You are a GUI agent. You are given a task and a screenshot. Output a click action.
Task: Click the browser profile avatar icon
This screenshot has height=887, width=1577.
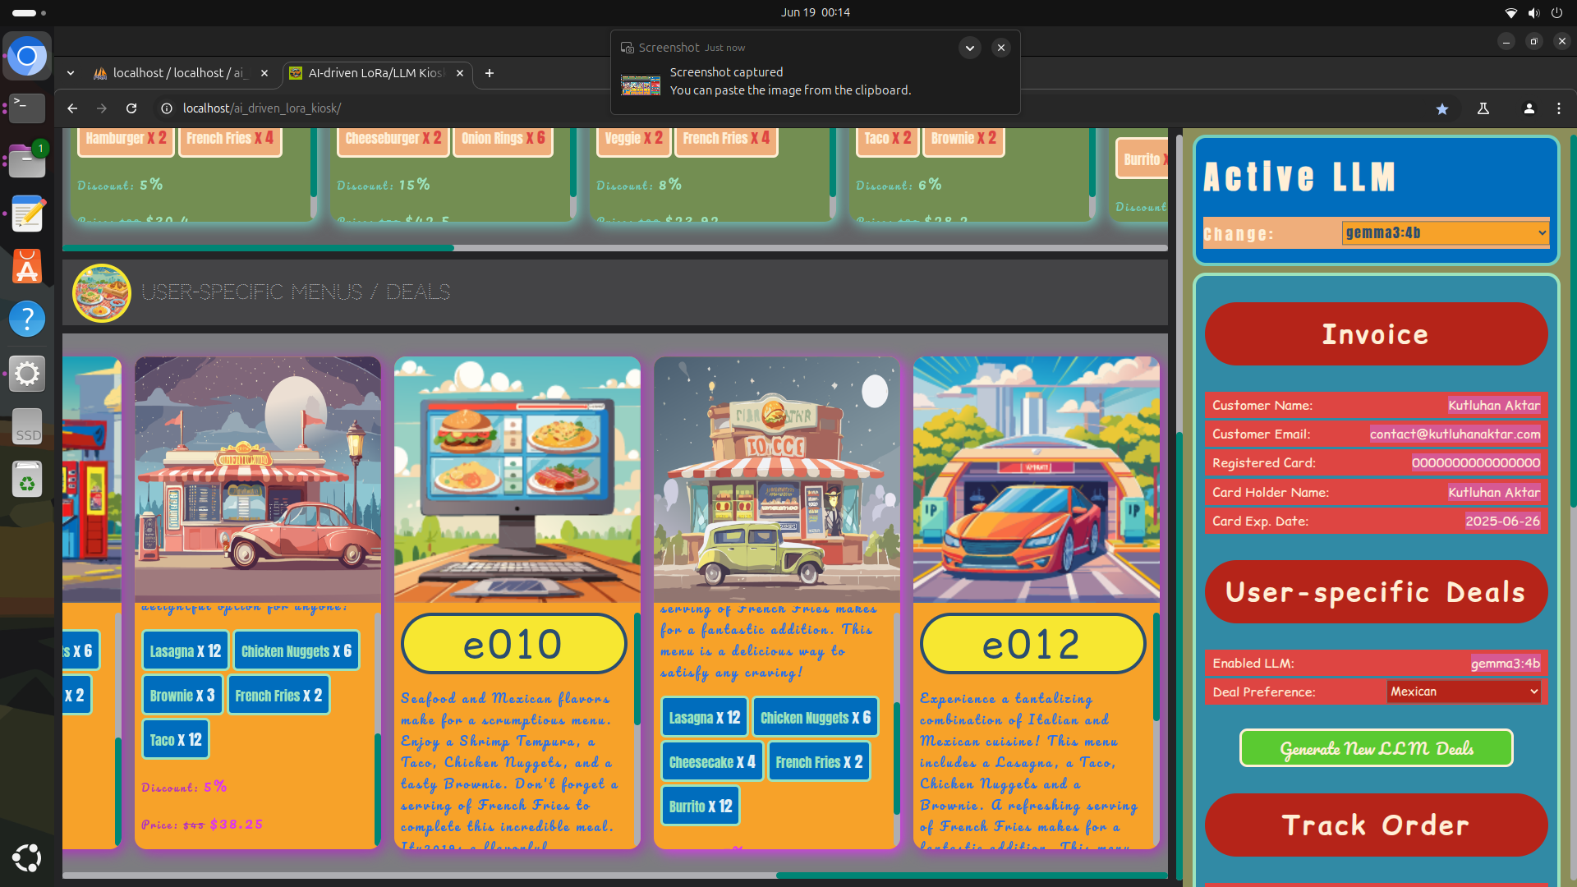tap(1529, 108)
